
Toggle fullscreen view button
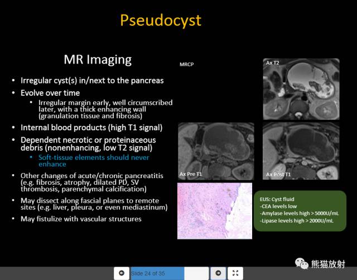235,273
